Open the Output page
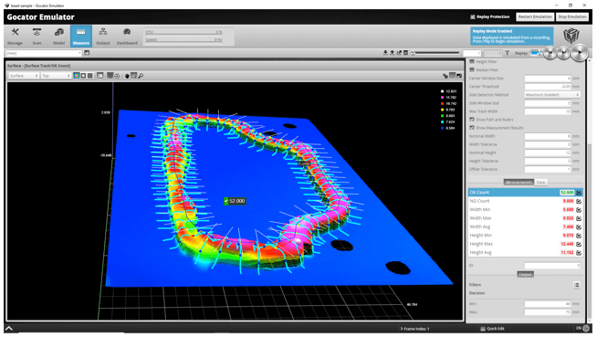 point(103,37)
